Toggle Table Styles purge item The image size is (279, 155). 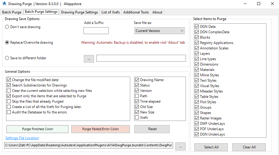(197, 96)
